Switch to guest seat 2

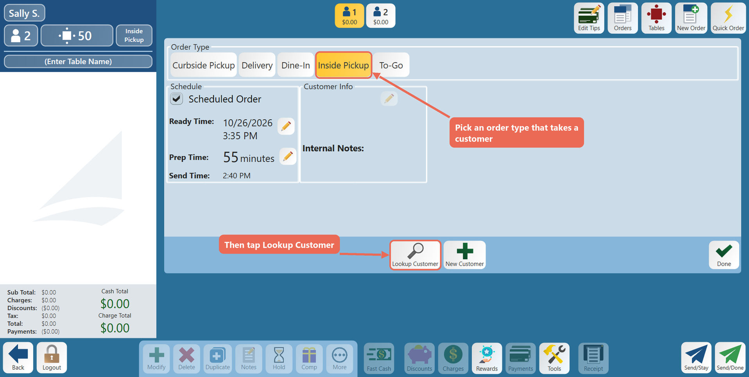[381, 16]
